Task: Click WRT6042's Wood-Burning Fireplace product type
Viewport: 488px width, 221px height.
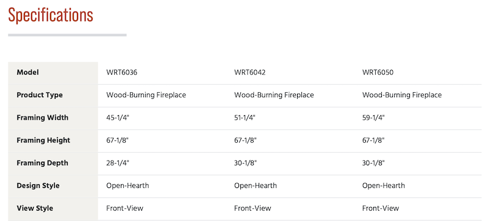Action: [x=274, y=95]
